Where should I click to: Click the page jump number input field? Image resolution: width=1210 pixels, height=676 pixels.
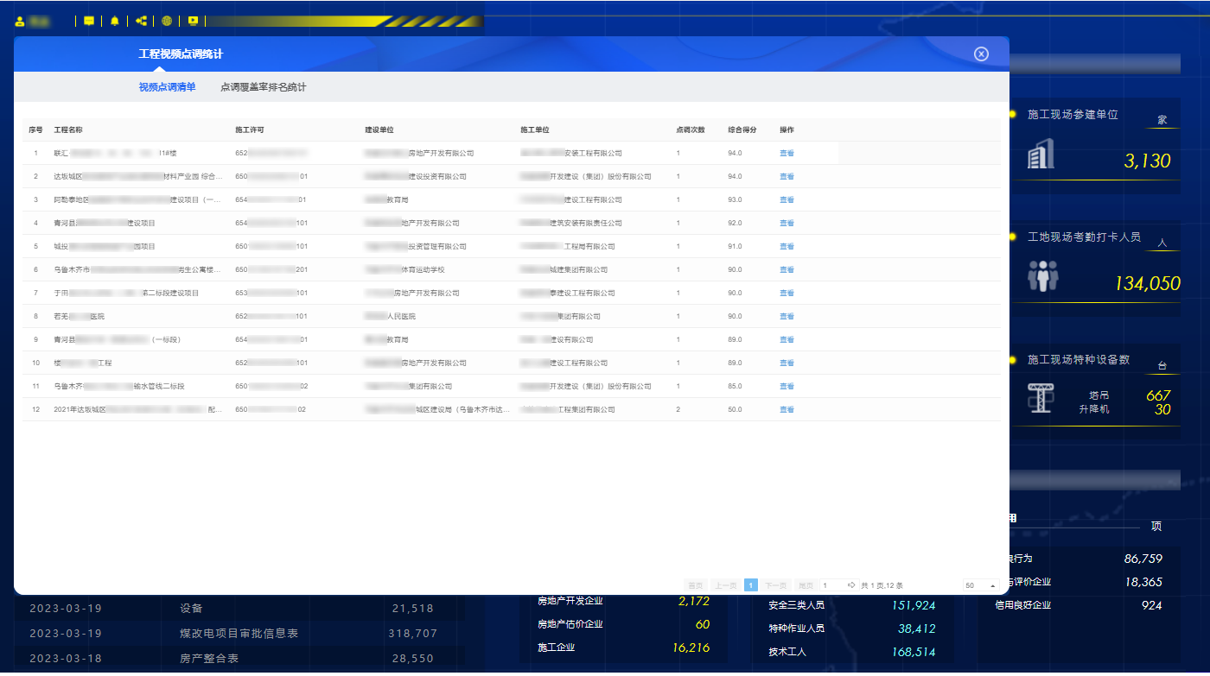[831, 585]
